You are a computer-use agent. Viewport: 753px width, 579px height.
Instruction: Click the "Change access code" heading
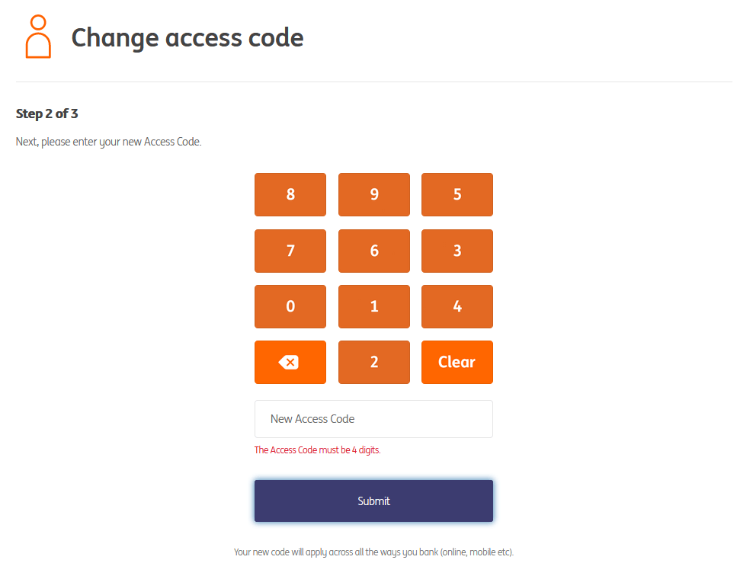187,37
